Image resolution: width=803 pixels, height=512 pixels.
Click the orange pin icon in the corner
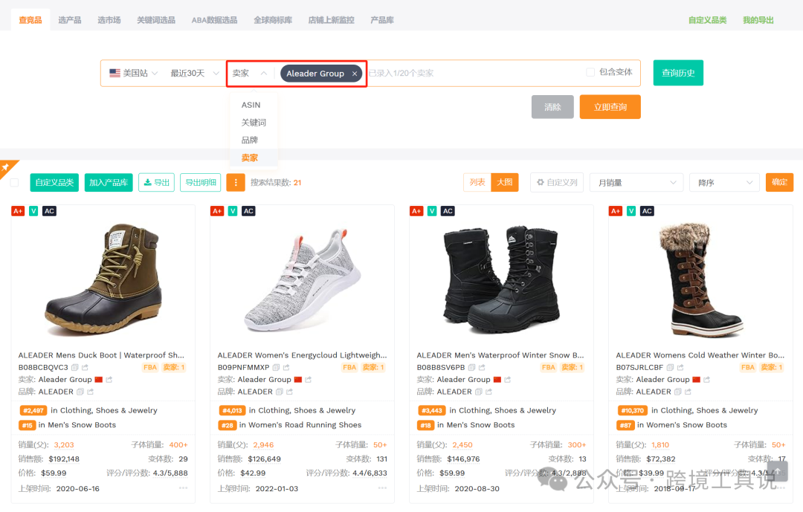(6, 167)
